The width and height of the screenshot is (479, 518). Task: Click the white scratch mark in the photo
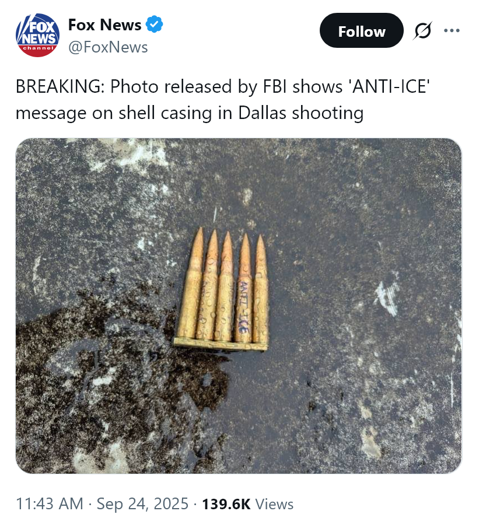coord(386,295)
